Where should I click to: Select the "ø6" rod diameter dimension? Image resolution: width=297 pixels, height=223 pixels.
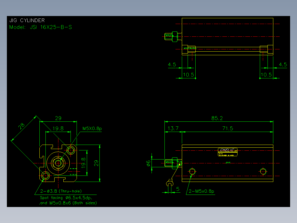[148, 163]
